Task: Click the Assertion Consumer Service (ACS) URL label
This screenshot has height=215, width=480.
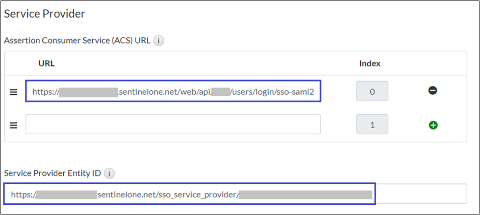Action: 77,41
